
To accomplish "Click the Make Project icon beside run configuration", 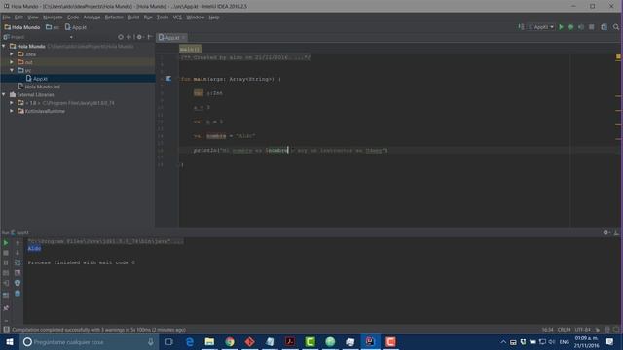I will (521, 27).
